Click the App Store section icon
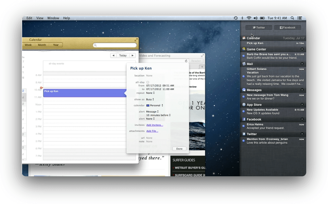The width and height of the screenshot is (328, 204). 244,105
